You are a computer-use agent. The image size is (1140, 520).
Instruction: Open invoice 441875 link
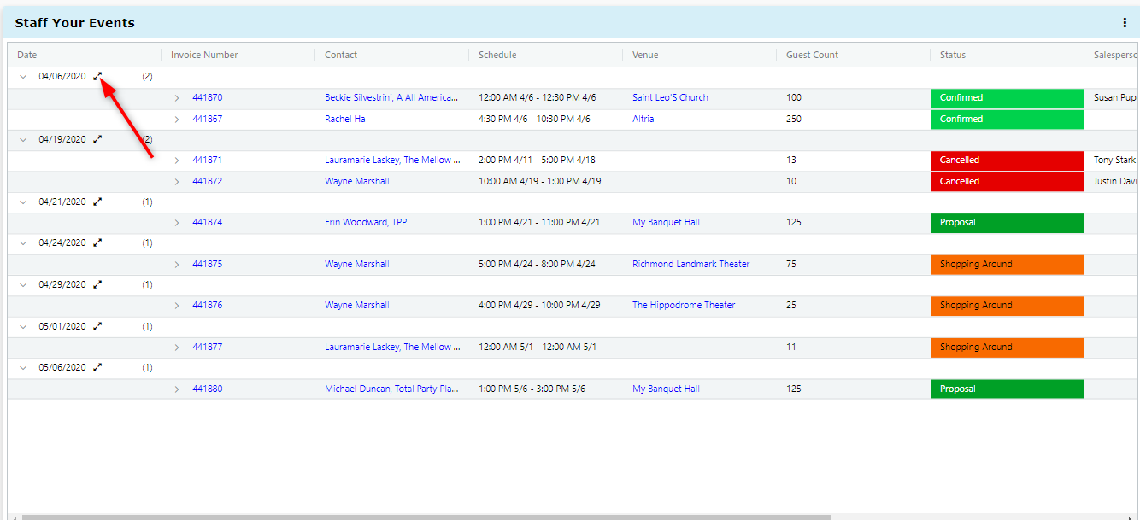[207, 264]
